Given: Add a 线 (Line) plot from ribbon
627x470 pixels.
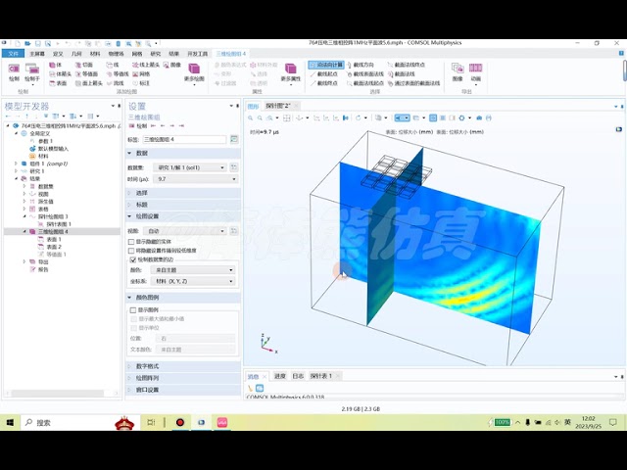Looking at the screenshot, I should coord(113,65).
